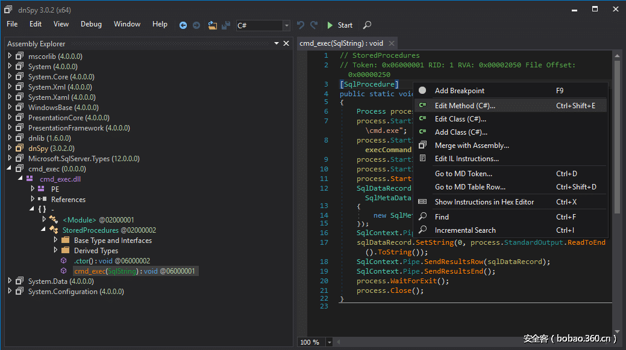Click the search magnifier toolbar icon
The width and height of the screenshot is (626, 350).
pos(367,25)
